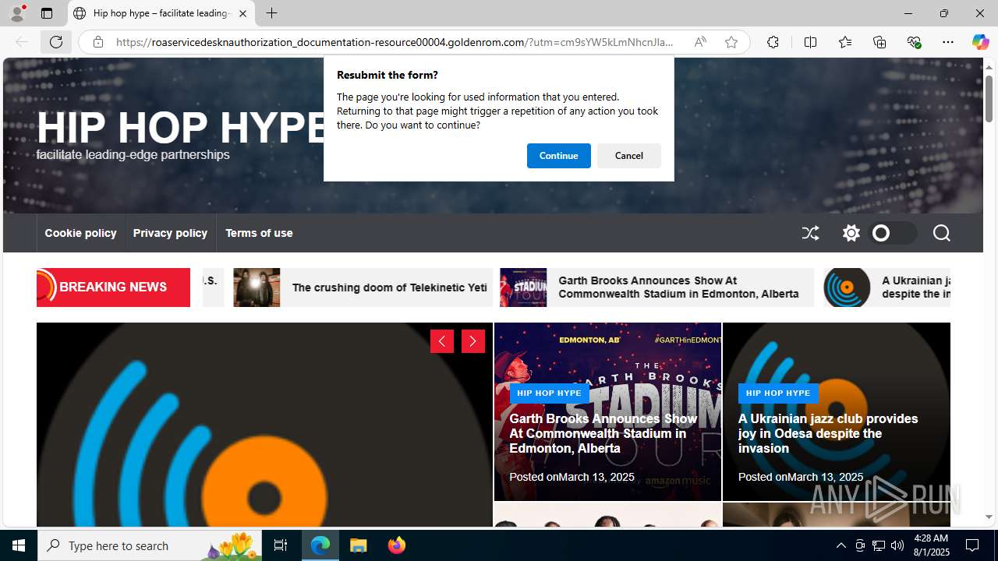Screen dimensions: 998x561
Task: Click scrollbar down arrow
Action: click(989, 517)
